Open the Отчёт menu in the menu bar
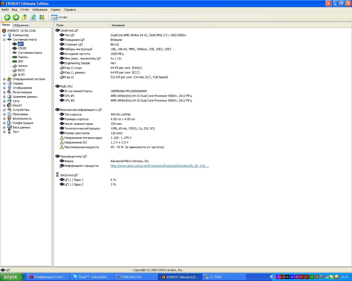The image size is (352, 281). (x=25, y=10)
